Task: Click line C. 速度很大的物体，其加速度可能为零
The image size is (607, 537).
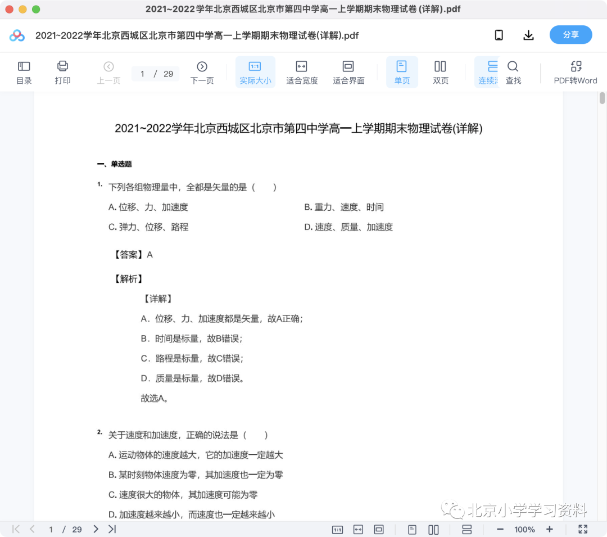Action: 183,495
